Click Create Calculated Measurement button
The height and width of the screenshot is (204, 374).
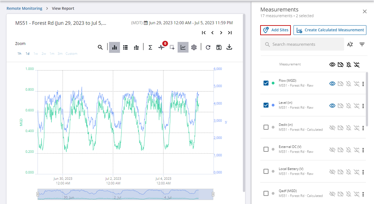point(330,30)
